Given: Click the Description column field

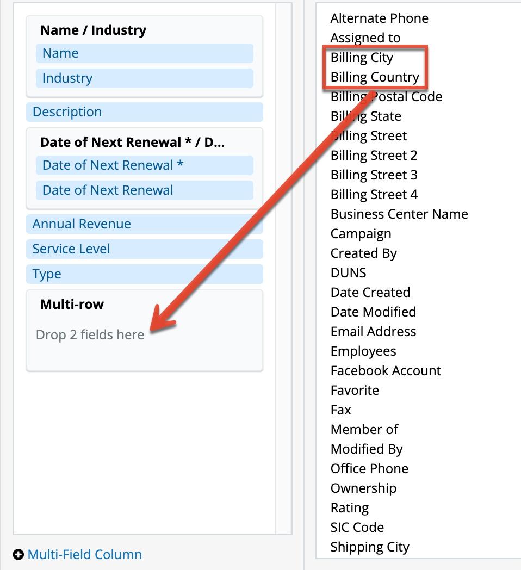Looking at the screenshot, I should coord(144,112).
